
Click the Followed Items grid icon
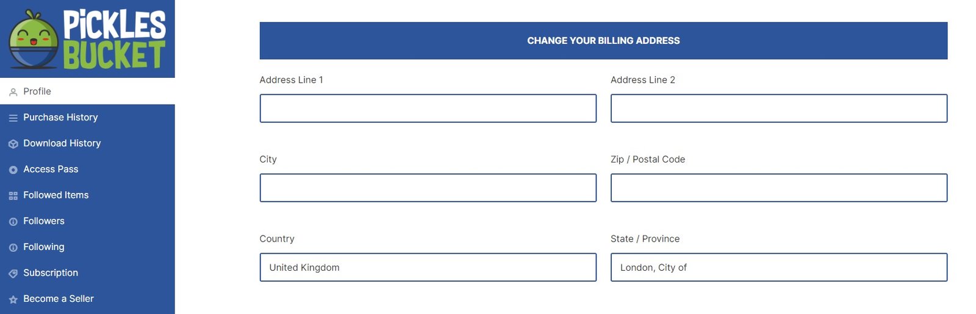pos(13,196)
